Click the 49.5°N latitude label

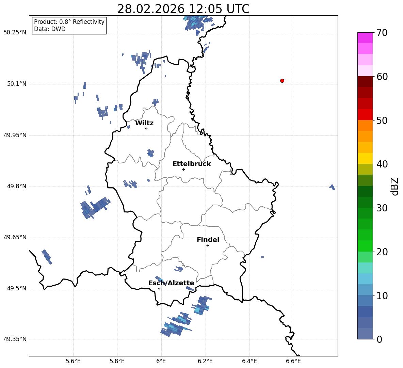click(17, 288)
